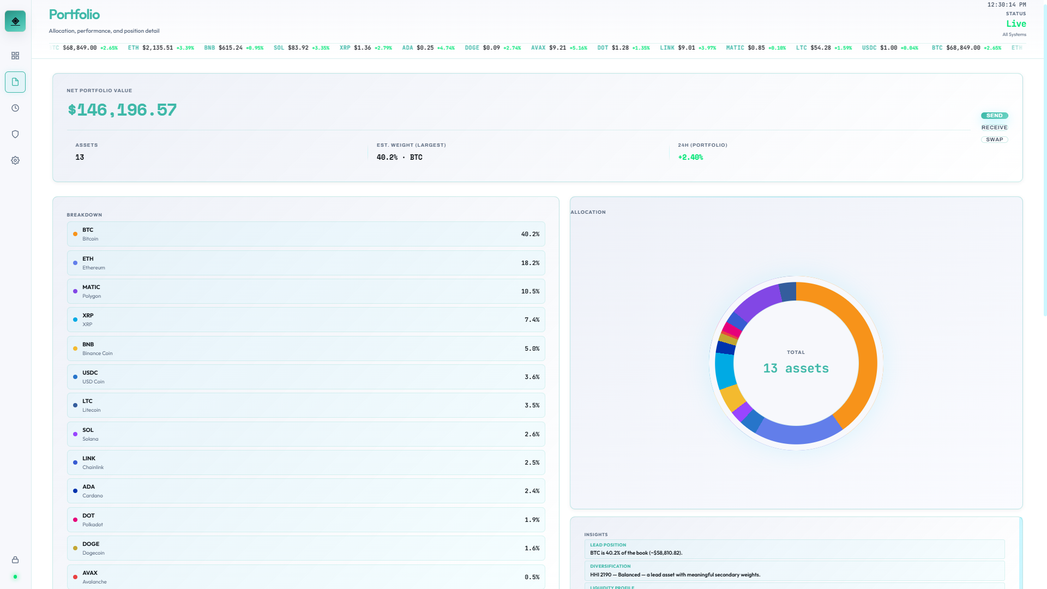Click the MATIC ticker entry at the top

click(755, 47)
